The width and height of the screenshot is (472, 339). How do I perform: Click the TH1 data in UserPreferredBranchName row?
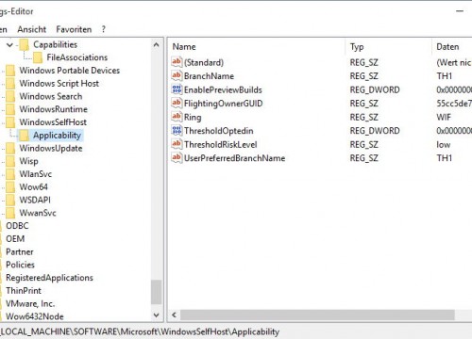click(x=445, y=158)
